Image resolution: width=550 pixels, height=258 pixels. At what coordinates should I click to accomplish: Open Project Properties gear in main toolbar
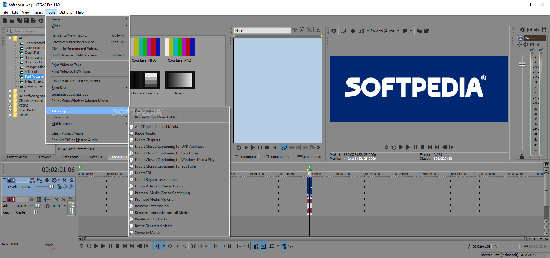[41, 21]
